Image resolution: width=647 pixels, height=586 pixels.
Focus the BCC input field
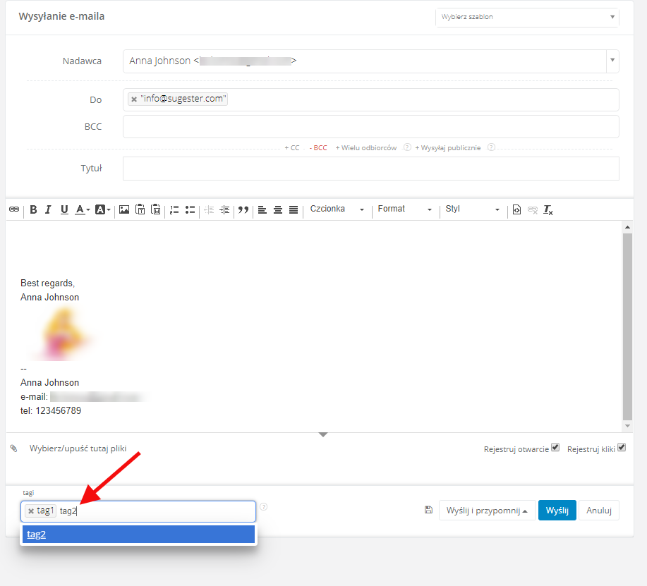371,127
